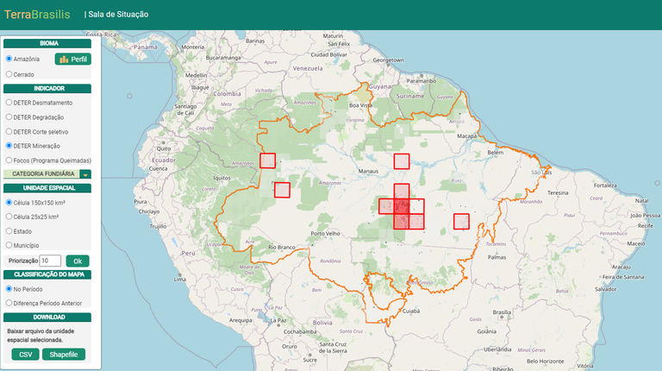Click the TerraBrasilis logo
662x371 pixels.
39,15
